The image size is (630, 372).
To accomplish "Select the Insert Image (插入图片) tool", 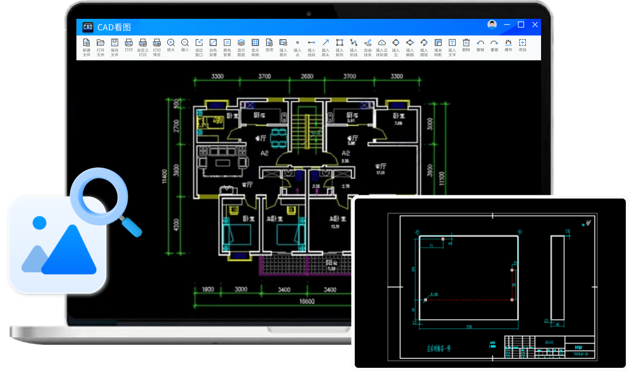I will point(283,43).
